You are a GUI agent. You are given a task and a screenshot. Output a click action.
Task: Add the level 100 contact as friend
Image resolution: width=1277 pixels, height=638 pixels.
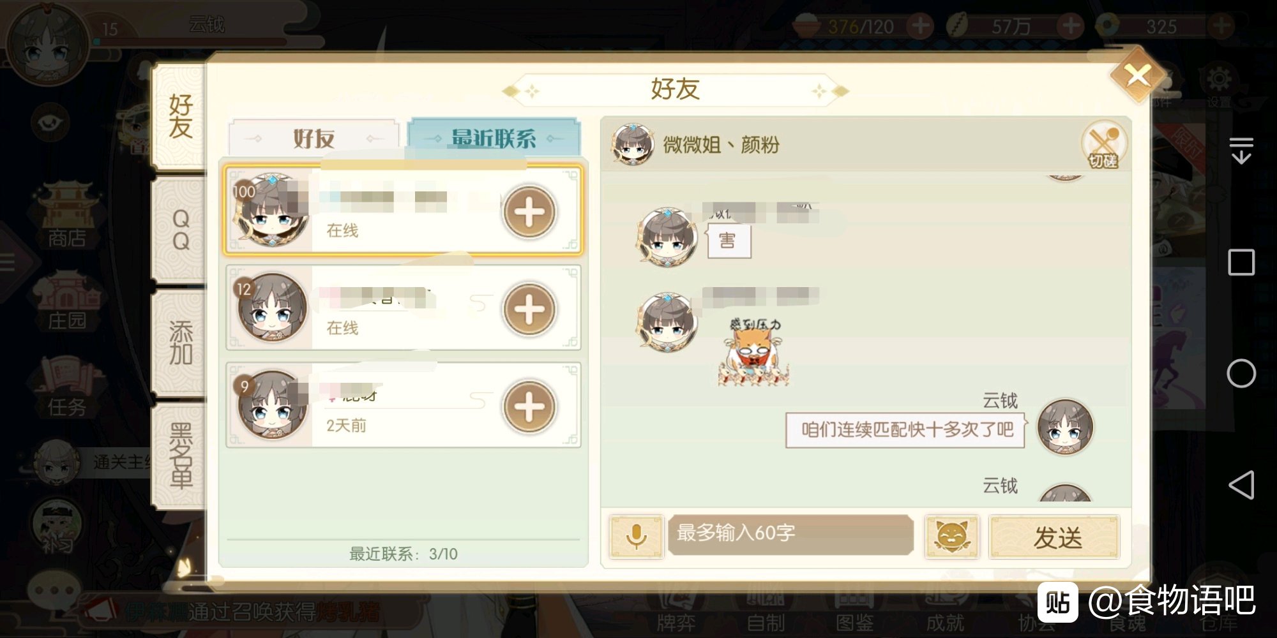529,212
